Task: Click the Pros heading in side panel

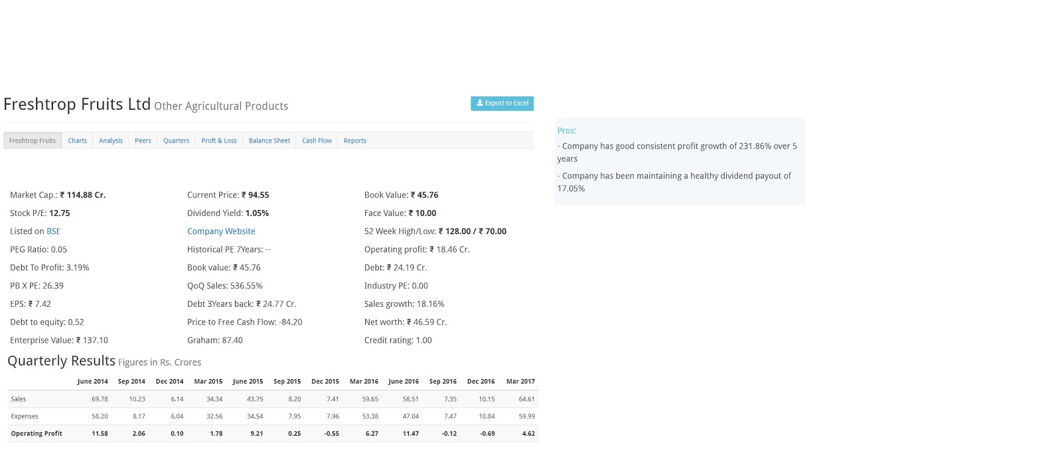Action: point(567,131)
